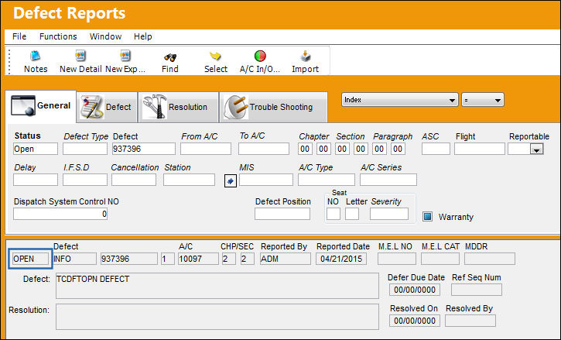Open the Index dropdown
This screenshot has width=561, height=340.
click(x=399, y=100)
